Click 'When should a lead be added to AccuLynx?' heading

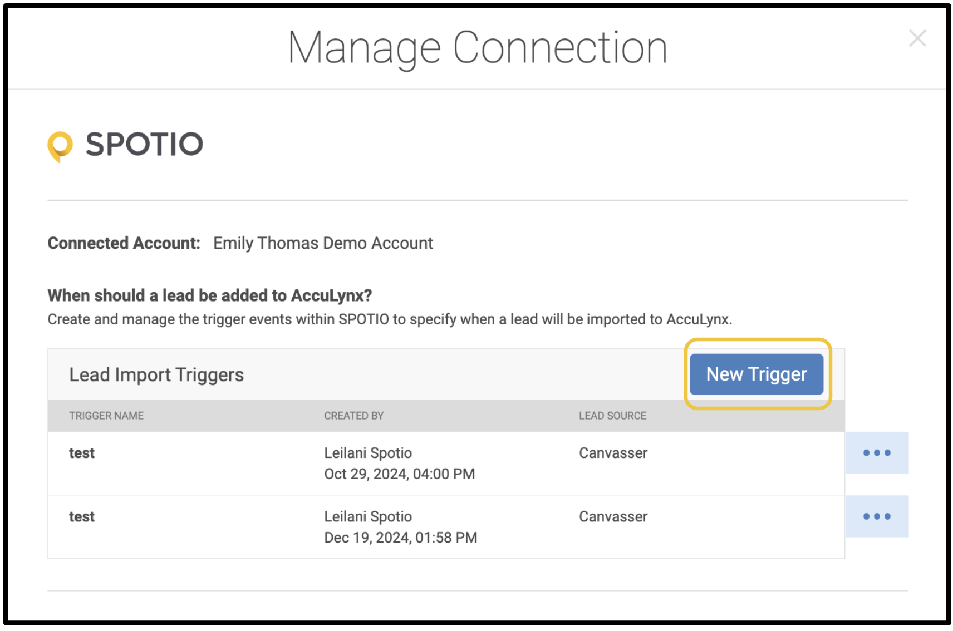tap(209, 295)
